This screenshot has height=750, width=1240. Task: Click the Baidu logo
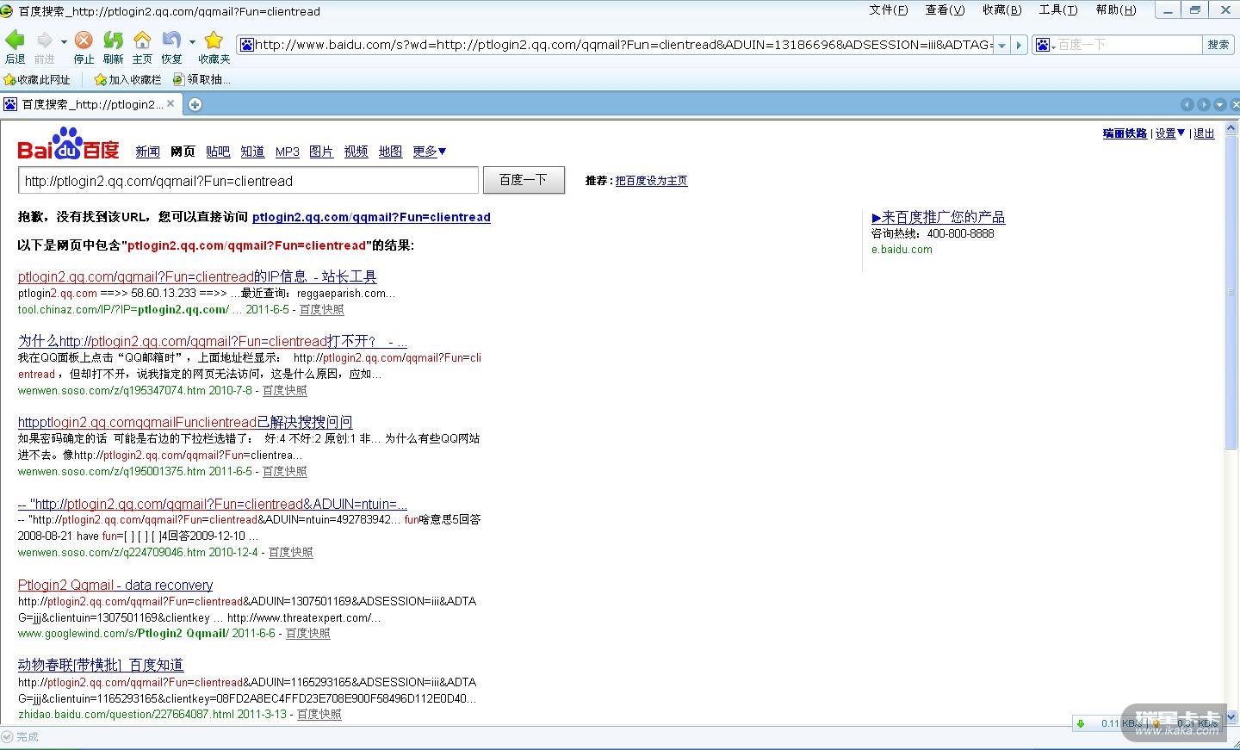(x=68, y=144)
